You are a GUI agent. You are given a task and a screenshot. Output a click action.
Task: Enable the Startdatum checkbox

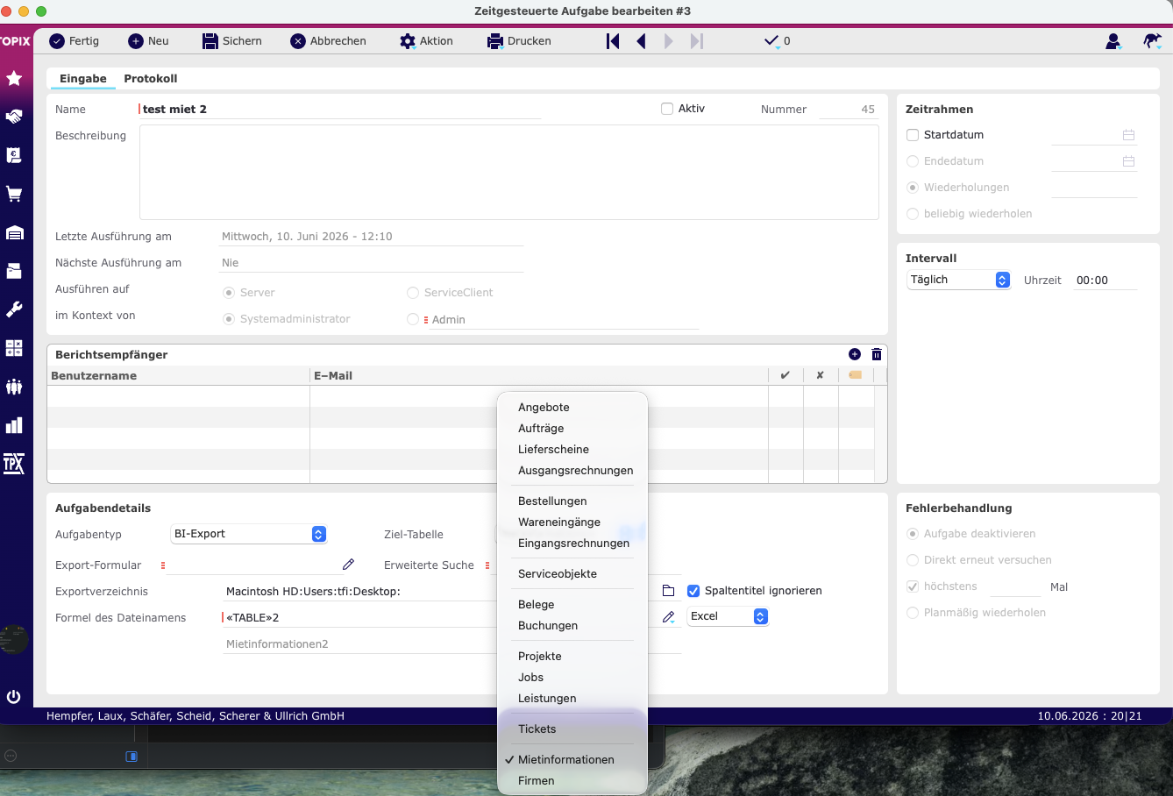(x=913, y=135)
